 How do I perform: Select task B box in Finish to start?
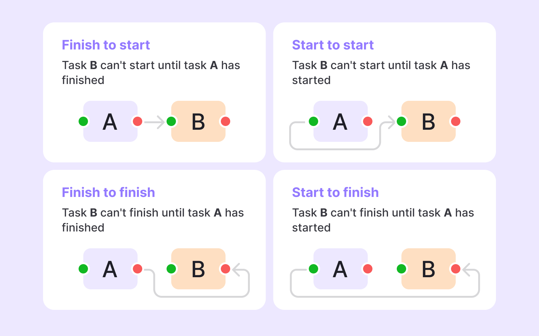pos(198,121)
